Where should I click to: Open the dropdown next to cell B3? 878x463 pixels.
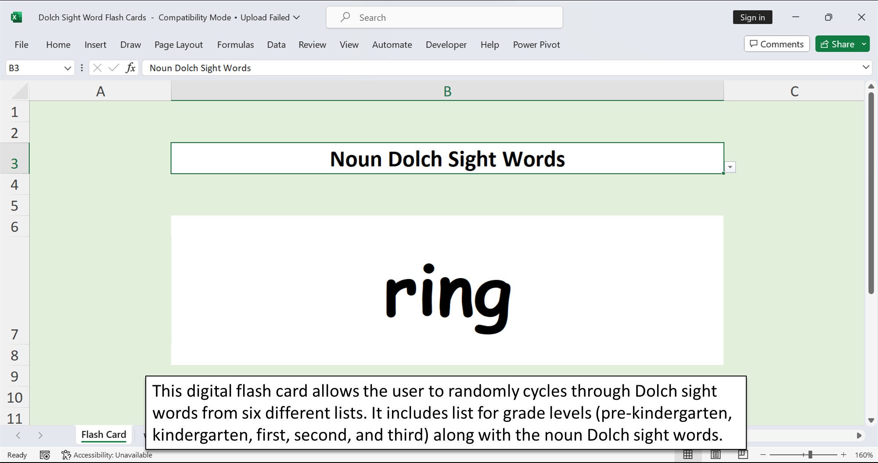730,167
